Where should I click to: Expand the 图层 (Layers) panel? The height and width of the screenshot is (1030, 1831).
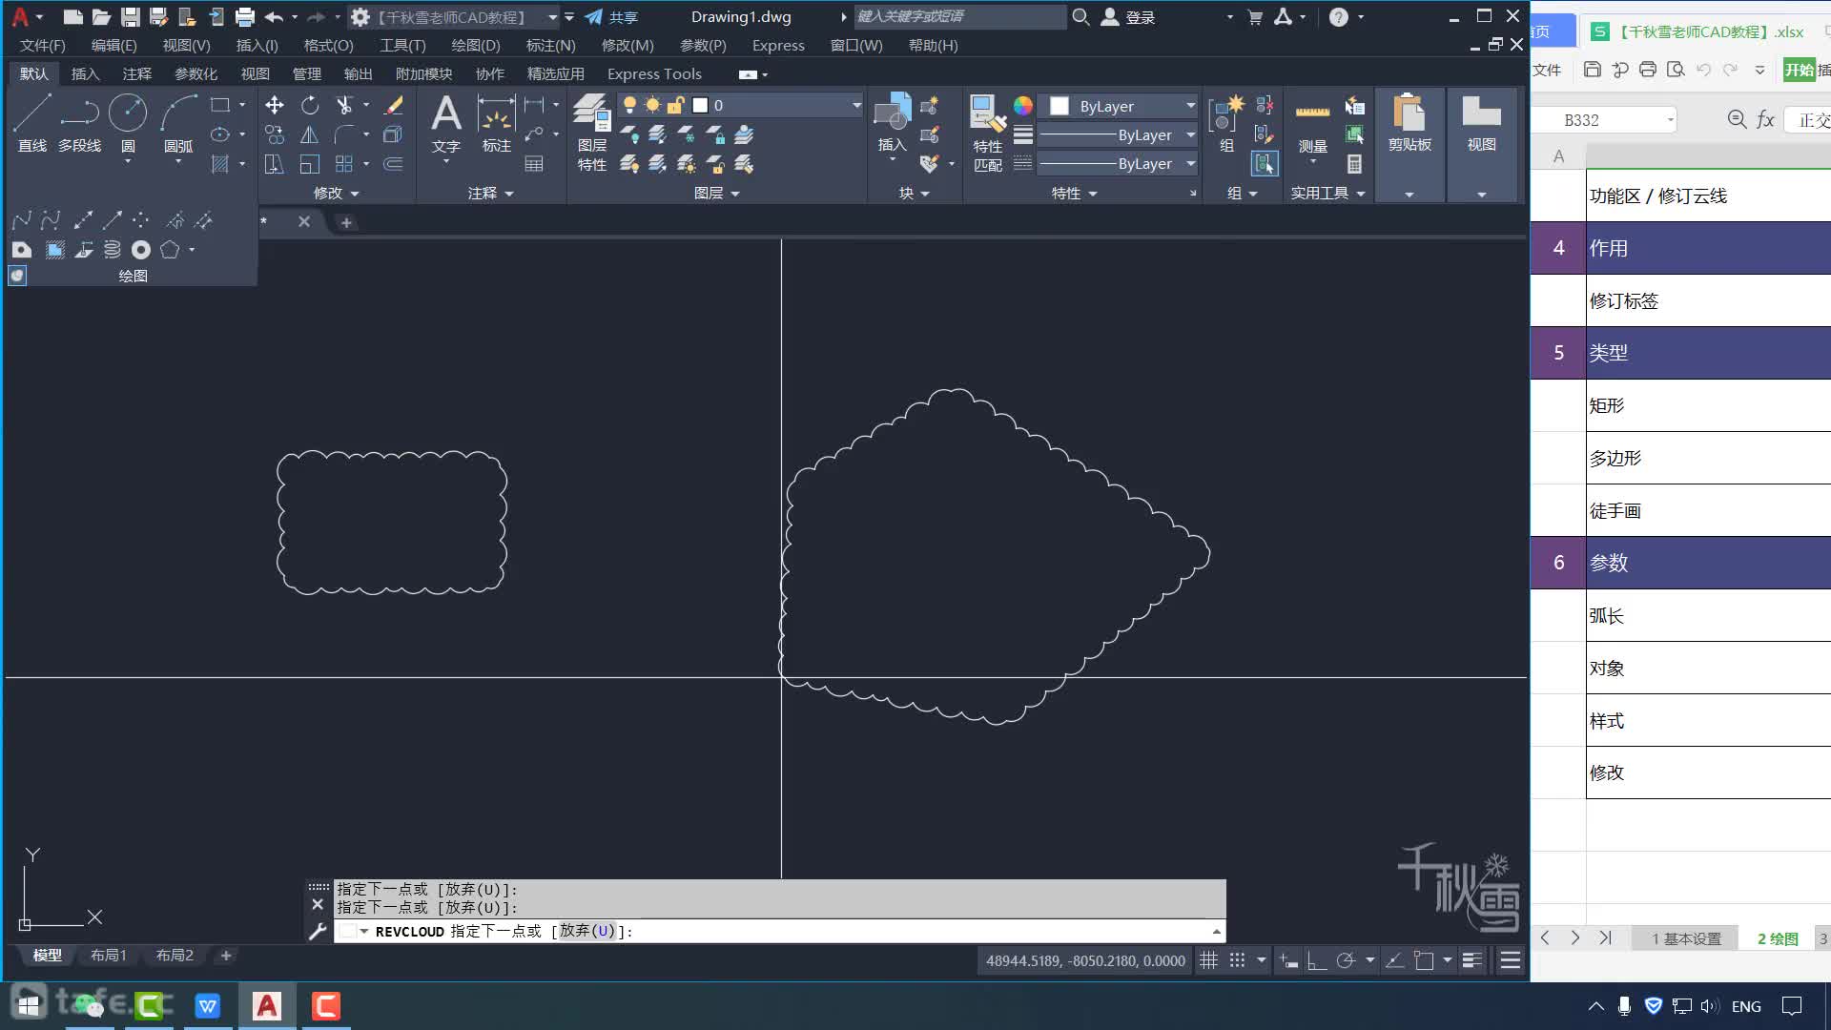click(717, 193)
